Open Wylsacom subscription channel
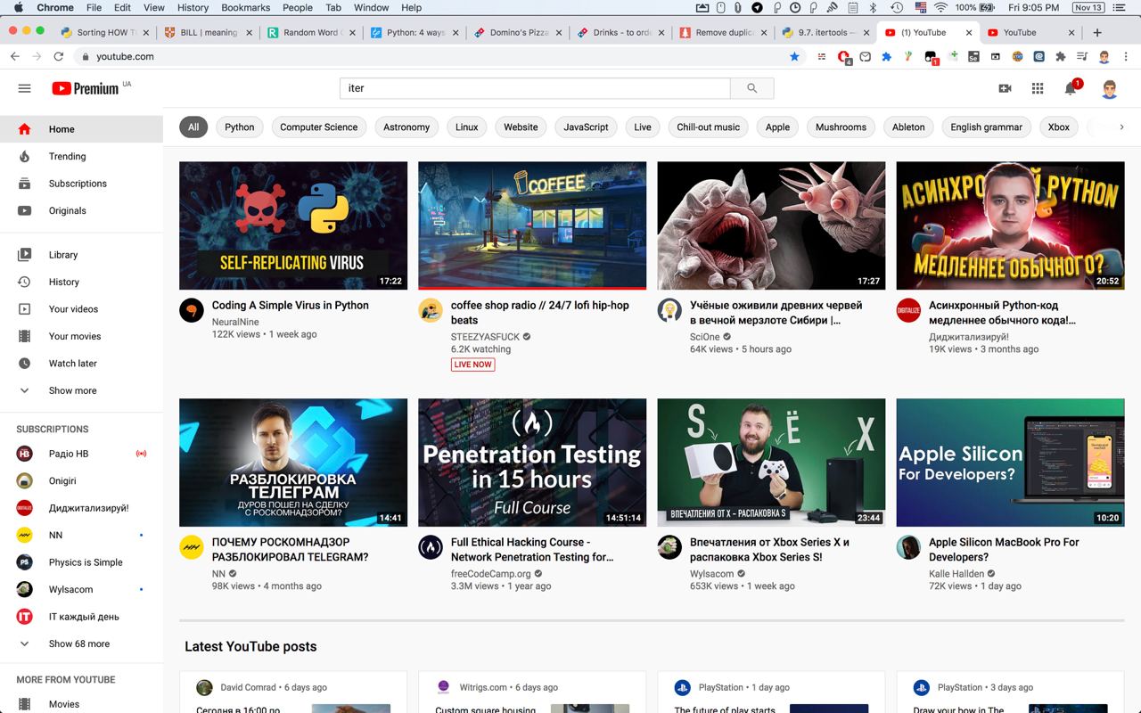 [82, 589]
